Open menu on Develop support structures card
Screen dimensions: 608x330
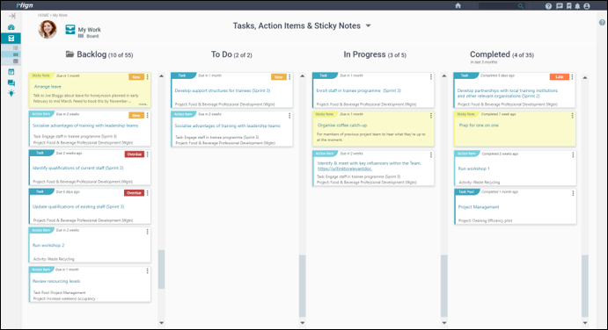289,77
